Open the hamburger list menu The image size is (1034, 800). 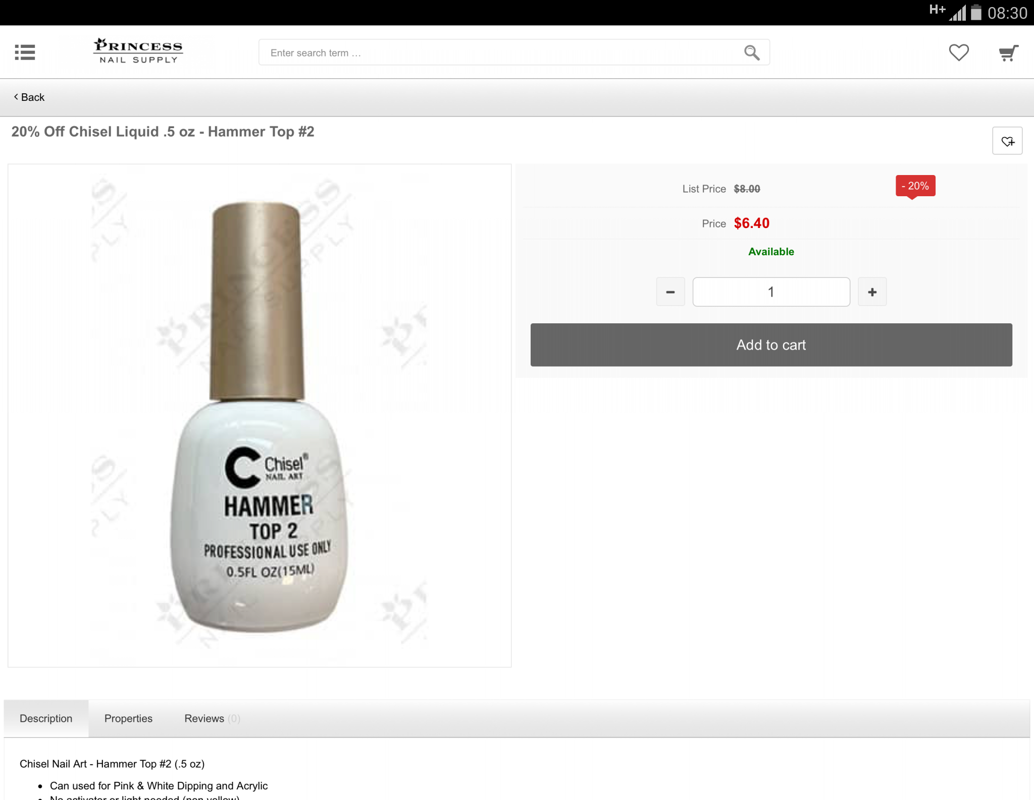point(25,52)
